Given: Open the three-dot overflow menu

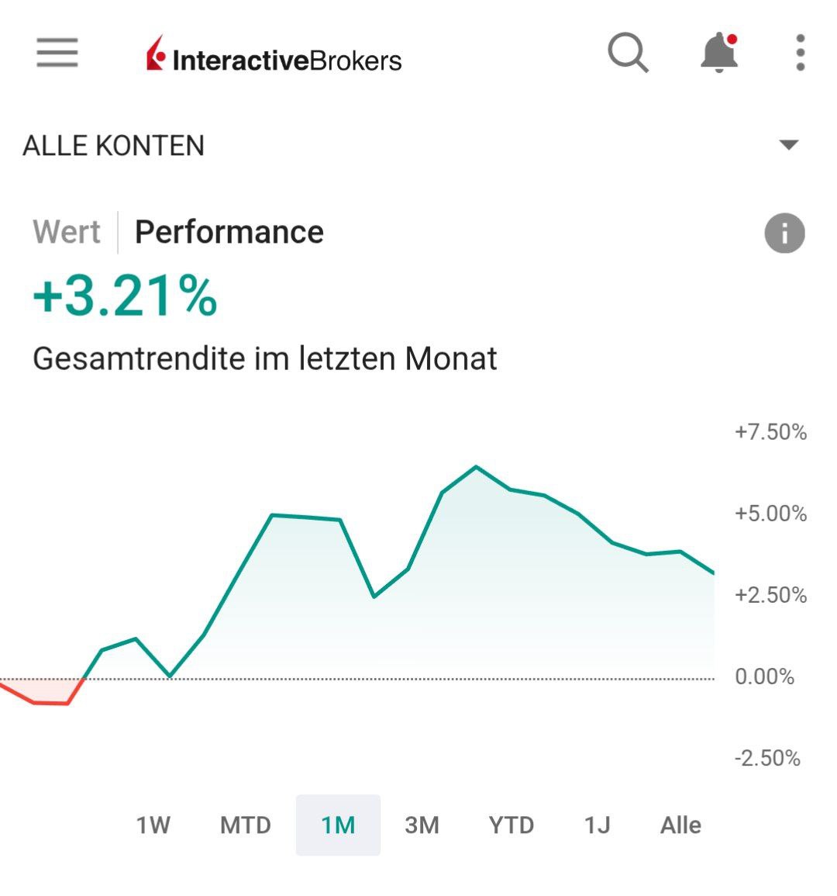Looking at the screenshot, I should [801, 54].
